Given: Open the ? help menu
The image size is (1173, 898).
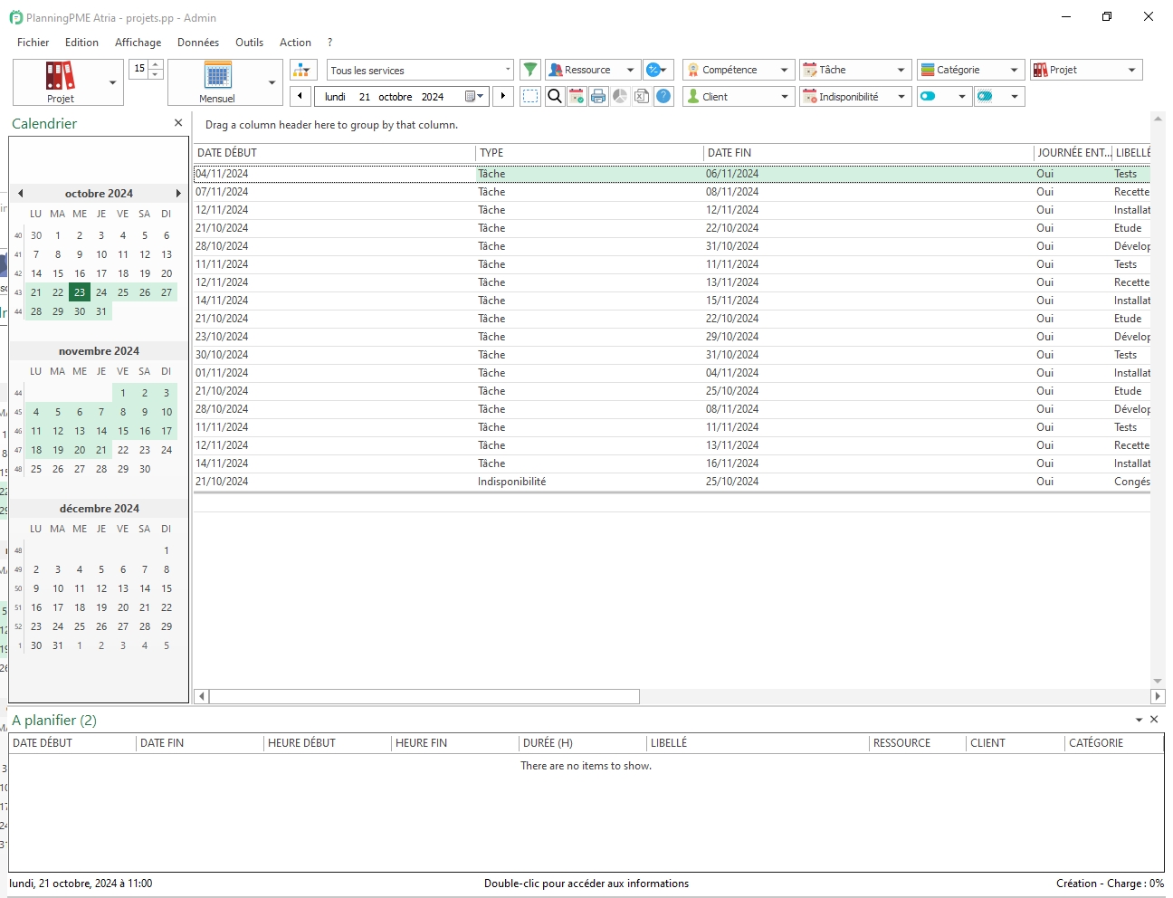Looking at the screenshot, I should tap(329, 43).
